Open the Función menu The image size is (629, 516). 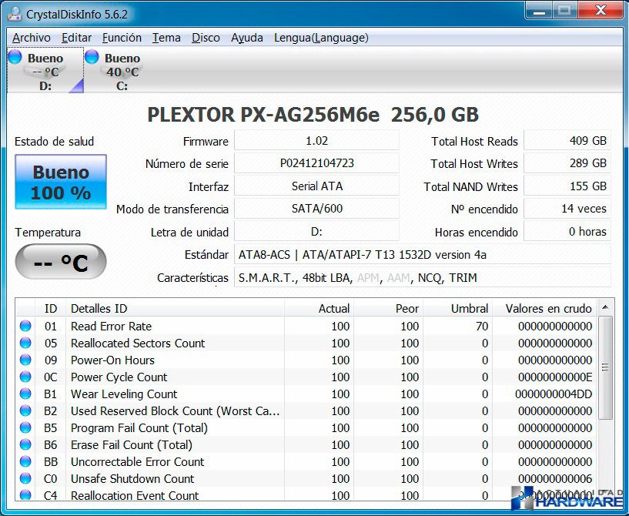coord(122,38)
